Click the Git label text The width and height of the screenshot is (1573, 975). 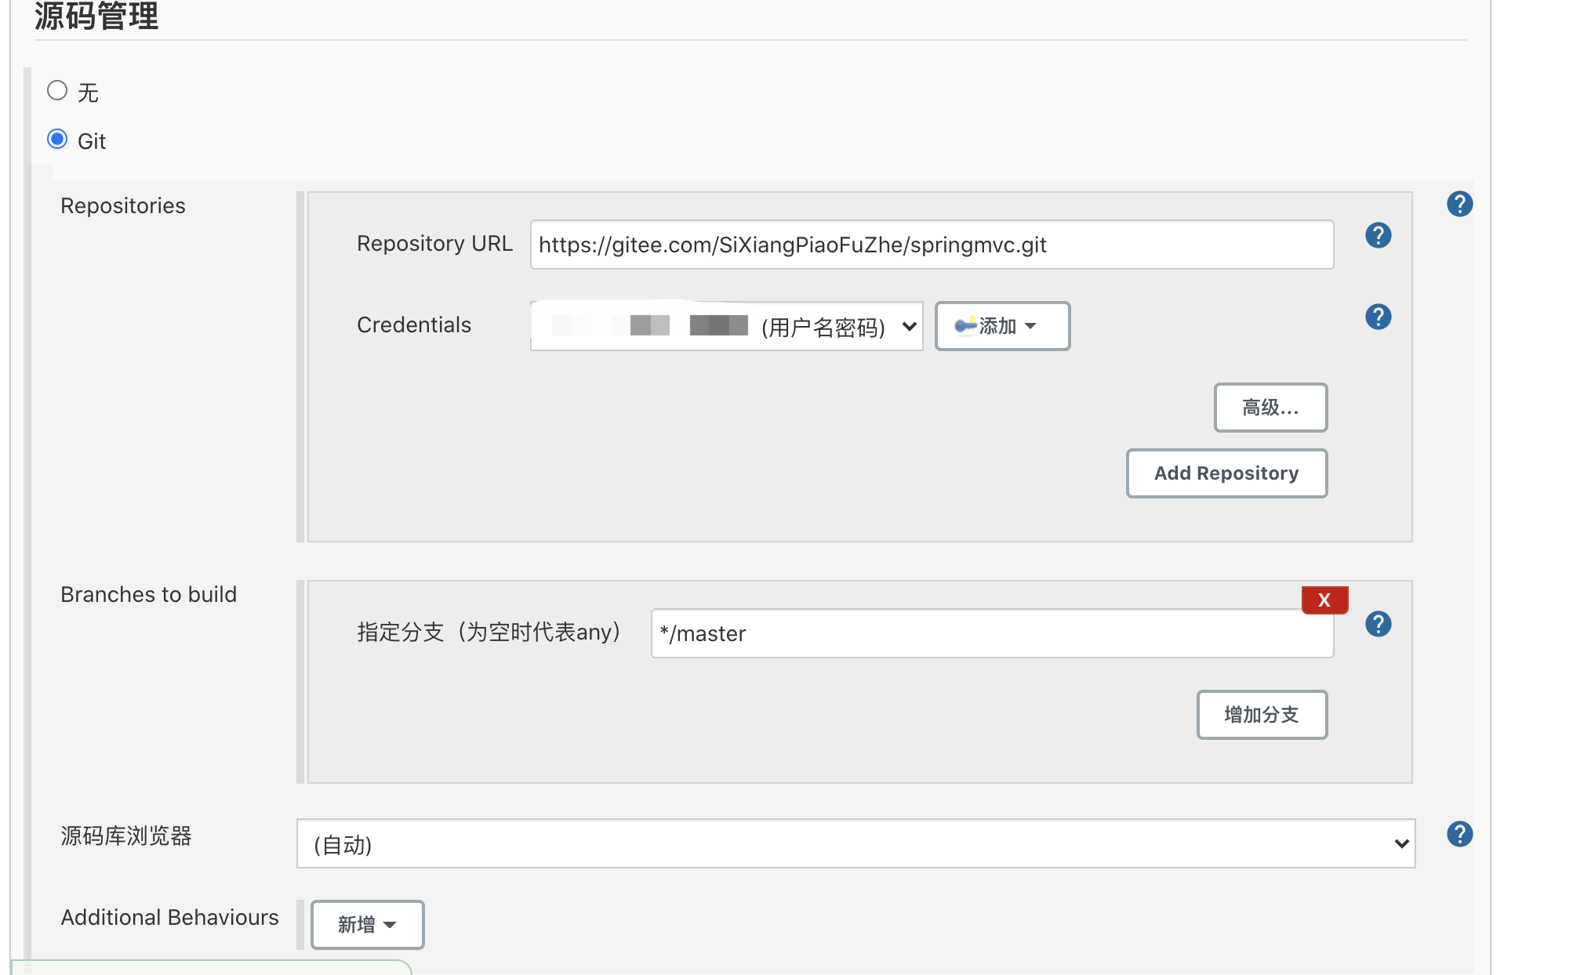[92, 142]
